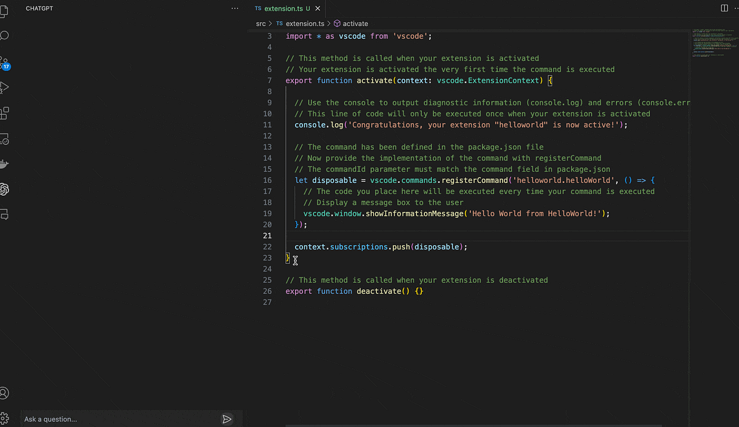Open the feedback comments icon in sidebar
This screenshot has width=739, height=427.
(6, 214)
